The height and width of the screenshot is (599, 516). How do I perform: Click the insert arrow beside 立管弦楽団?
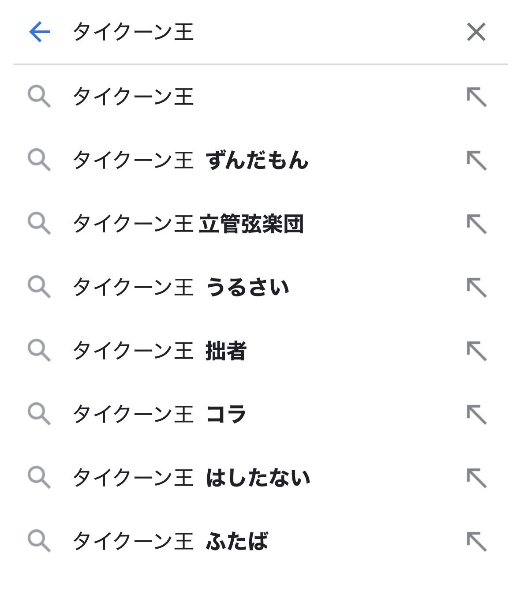click(x=477, y=224)
